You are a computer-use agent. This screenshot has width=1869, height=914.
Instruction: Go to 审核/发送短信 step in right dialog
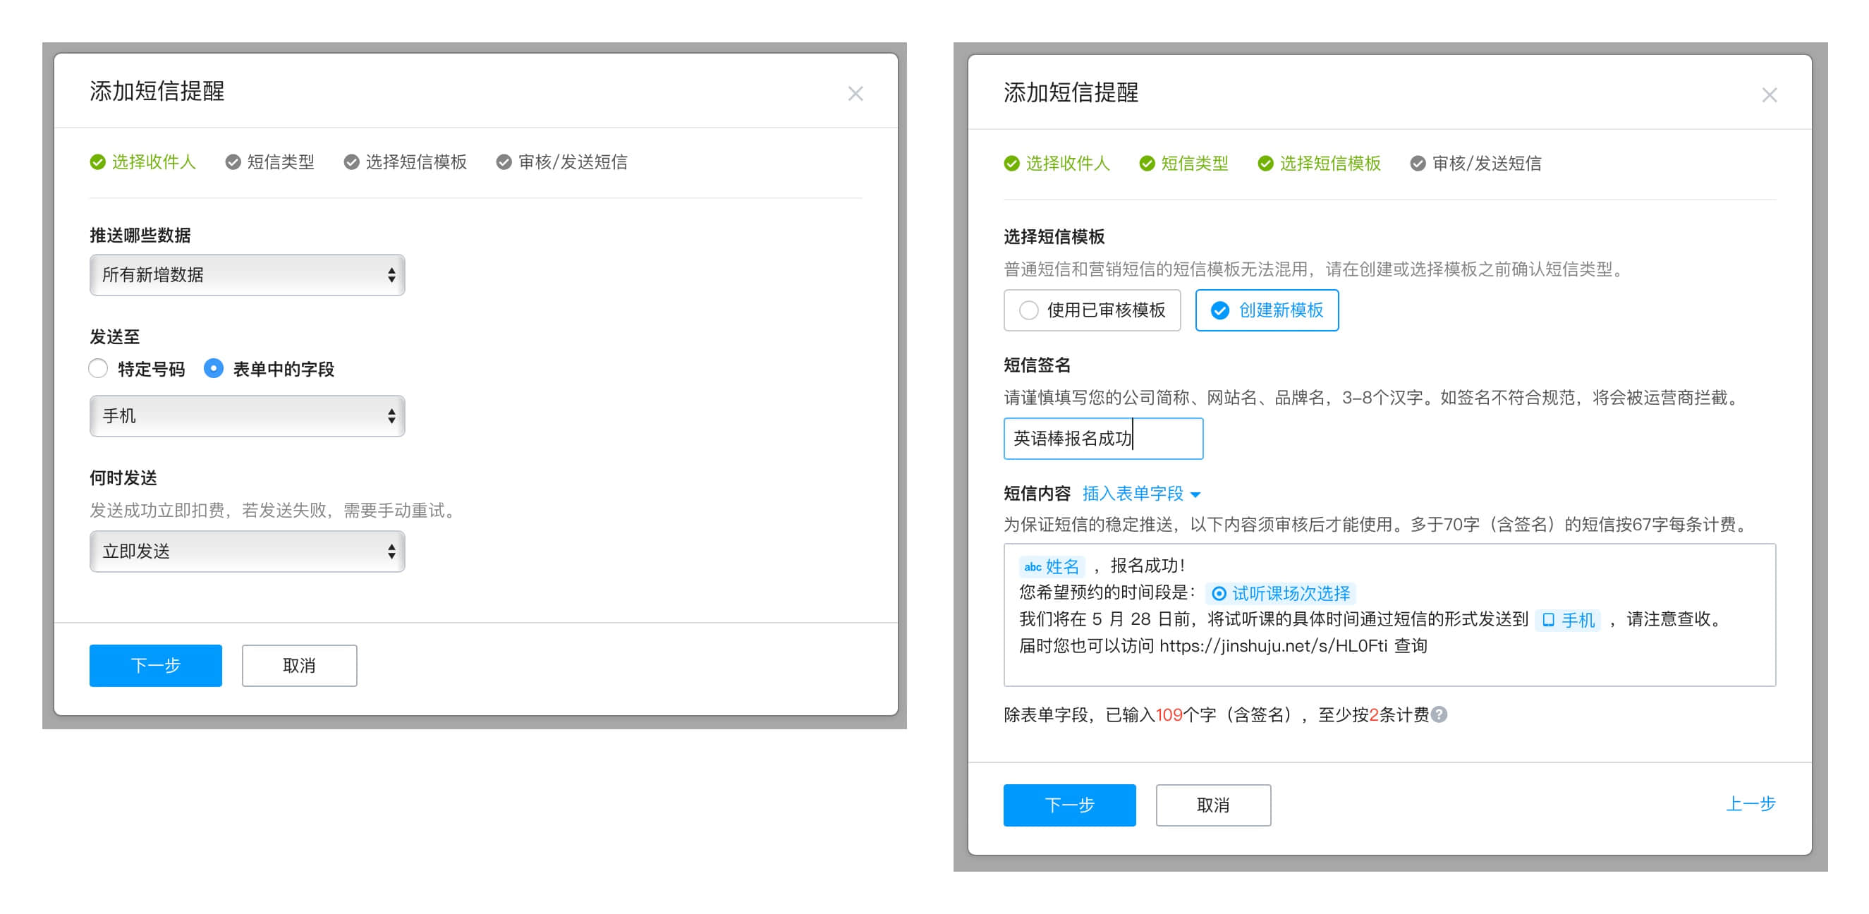(1476, 164)
